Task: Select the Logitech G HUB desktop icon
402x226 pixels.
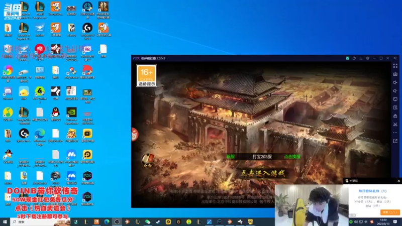Action: (x=87, y=31)
